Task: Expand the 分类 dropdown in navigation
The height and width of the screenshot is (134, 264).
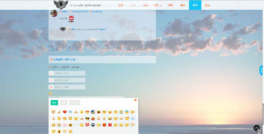Action: click(157, 5)
